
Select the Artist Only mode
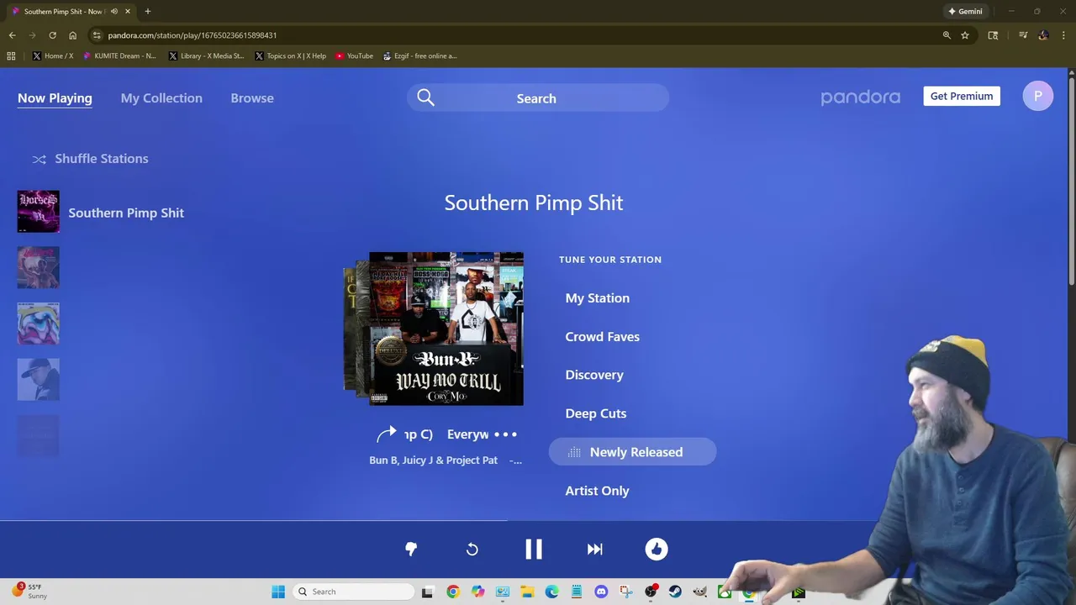[598, 491]
